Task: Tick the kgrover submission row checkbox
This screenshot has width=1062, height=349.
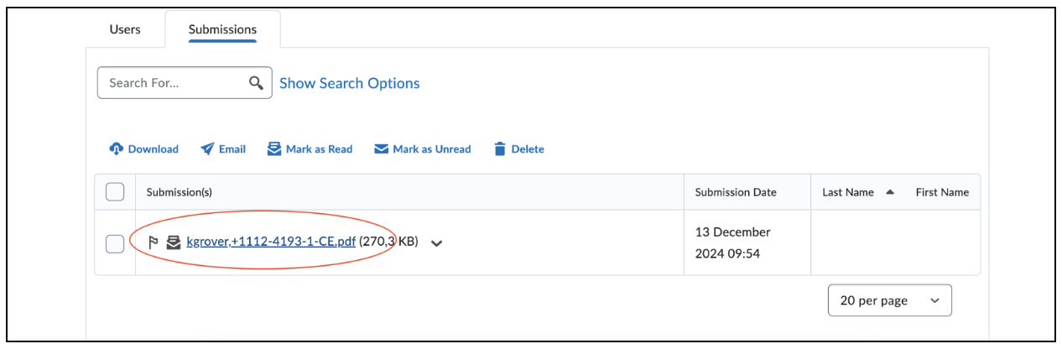Action: point(115,243)
